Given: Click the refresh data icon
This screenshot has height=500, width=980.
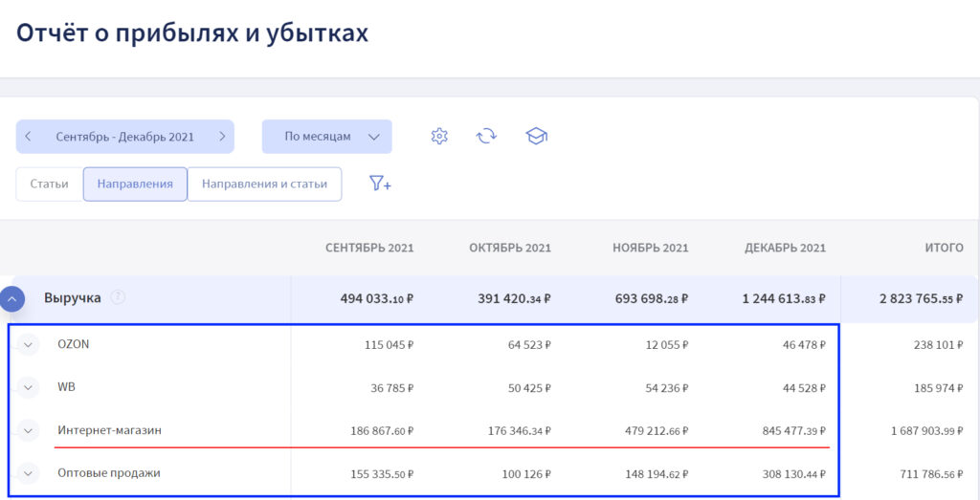Looking at the screenshot, I should click(487, 136).
